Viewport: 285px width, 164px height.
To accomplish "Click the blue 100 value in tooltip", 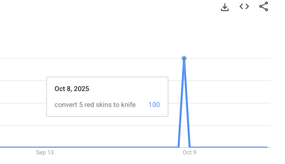I will pos(154,105).
